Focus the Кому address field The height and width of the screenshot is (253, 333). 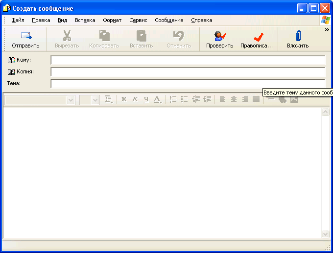[188, 60]
